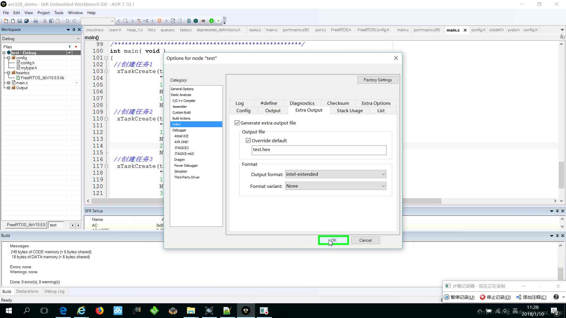The image size is (566, 318).
Task: Open the FreeRTOSConfig.h editor tab
Action: click(x=373, y=30)
